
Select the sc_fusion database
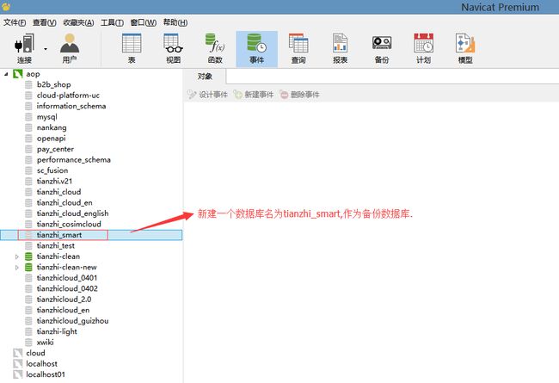point(52,170)
